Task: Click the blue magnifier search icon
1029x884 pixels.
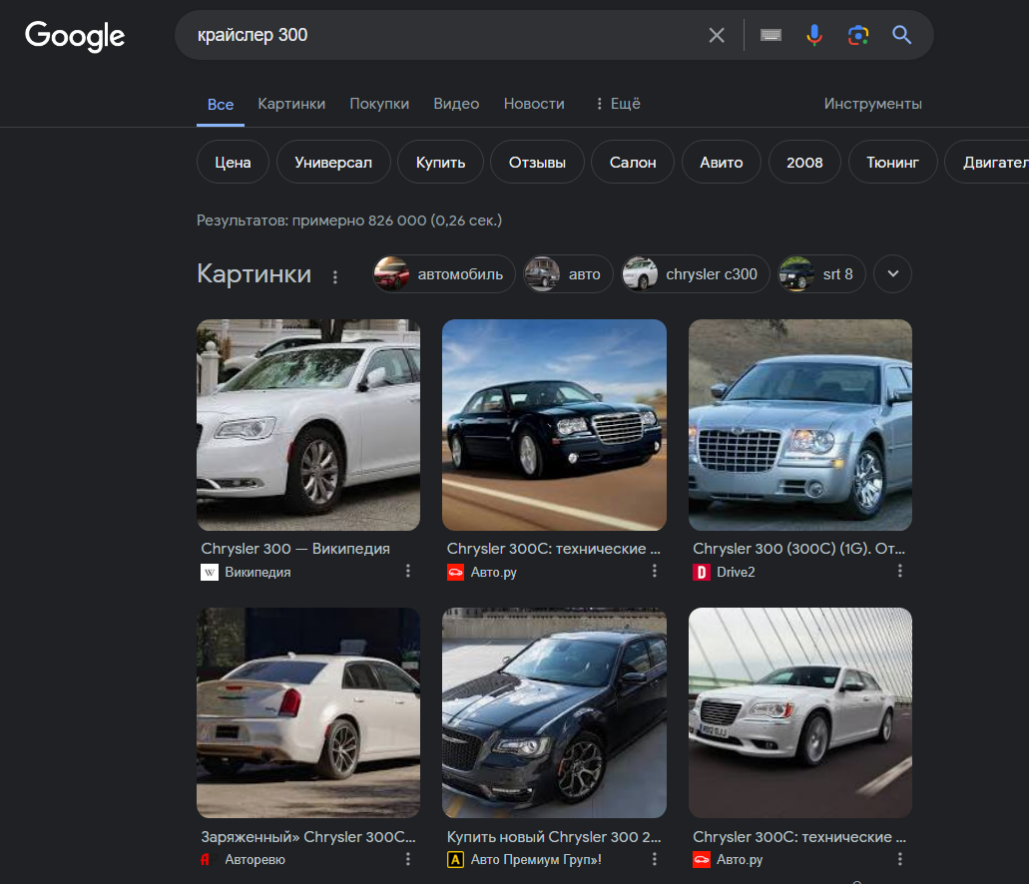Action: coord(902,36)
